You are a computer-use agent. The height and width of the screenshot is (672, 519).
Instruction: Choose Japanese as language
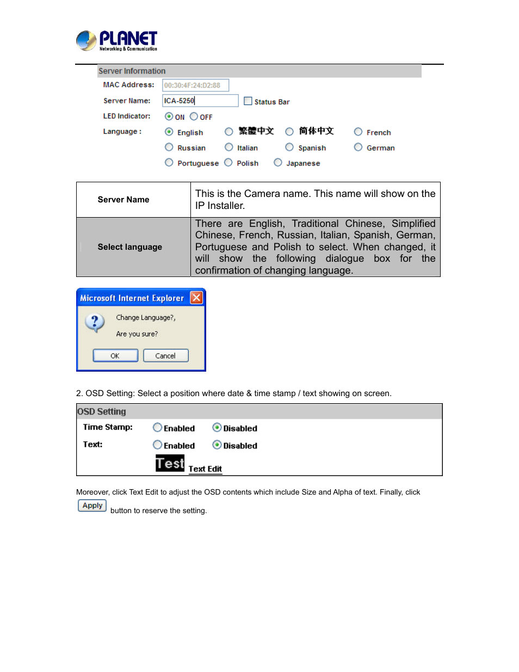(278, 162)
